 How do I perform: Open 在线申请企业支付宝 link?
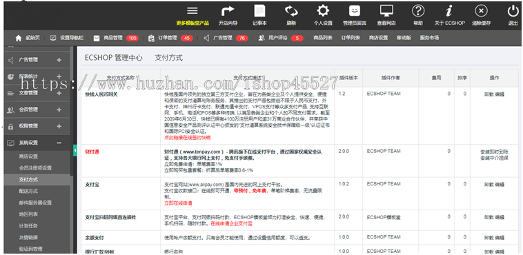pyautogui.click(x=231, y=224)
